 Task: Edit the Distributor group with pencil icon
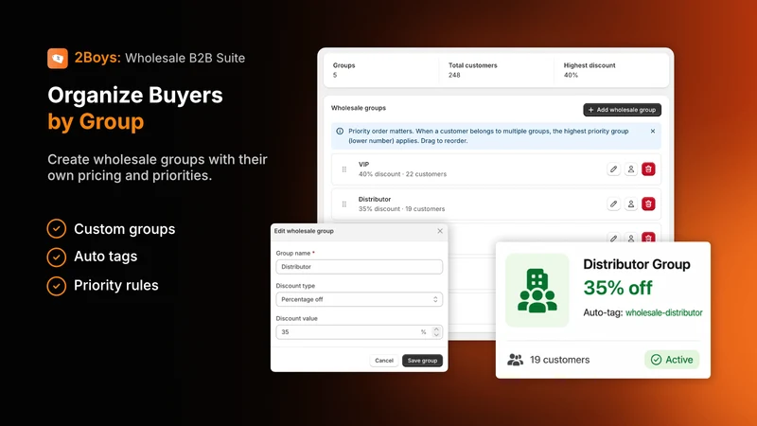[x=613, y=204]
